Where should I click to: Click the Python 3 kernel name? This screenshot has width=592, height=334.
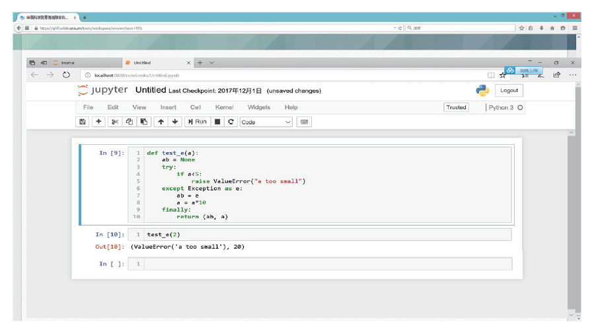tap(501, 108)
